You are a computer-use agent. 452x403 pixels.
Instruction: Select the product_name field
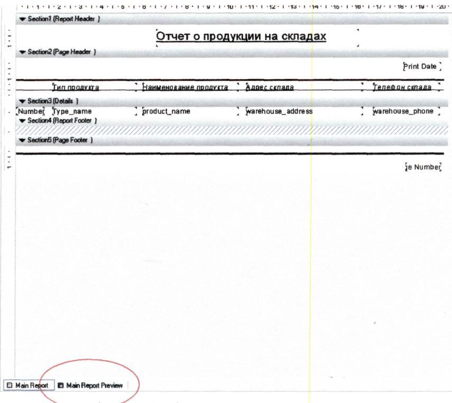point(190,111)
